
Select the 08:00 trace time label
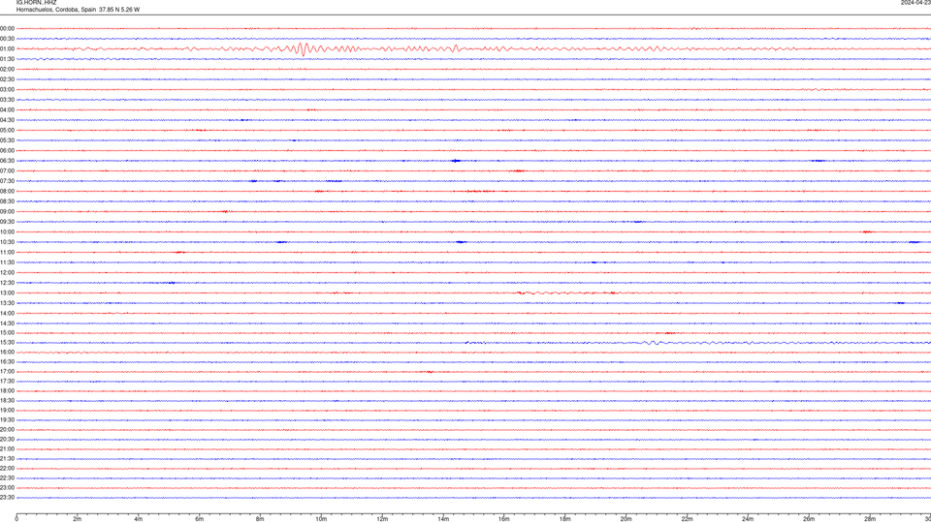click(7, 191)
